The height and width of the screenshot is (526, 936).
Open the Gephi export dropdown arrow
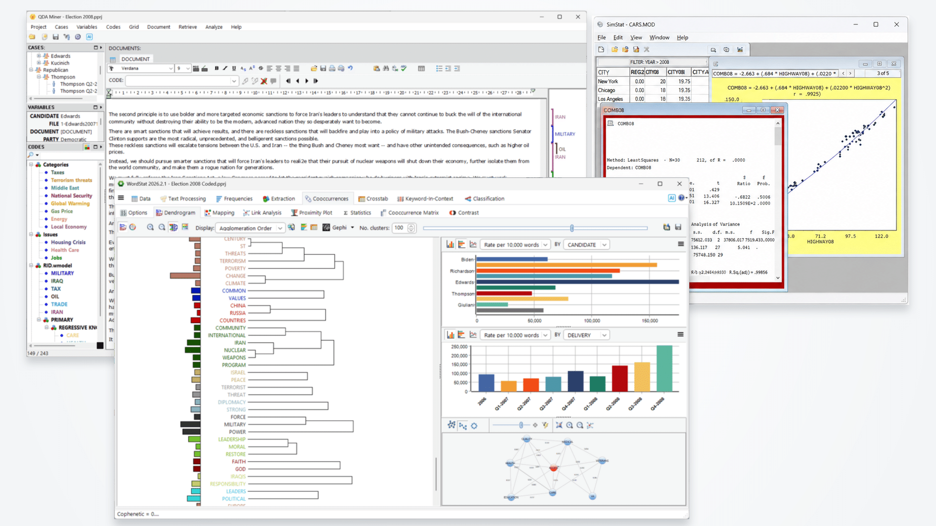coord(352,227)
